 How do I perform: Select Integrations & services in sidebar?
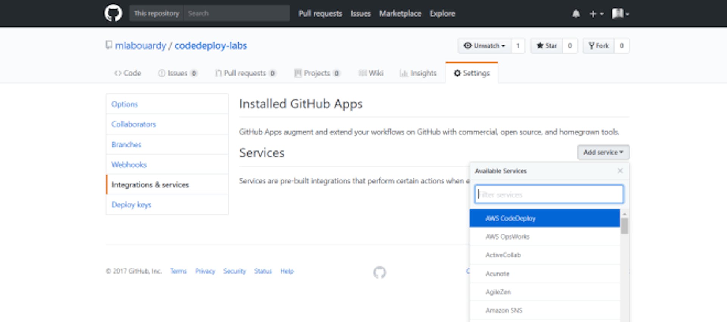pyautogui.click(x=167, y=184)
